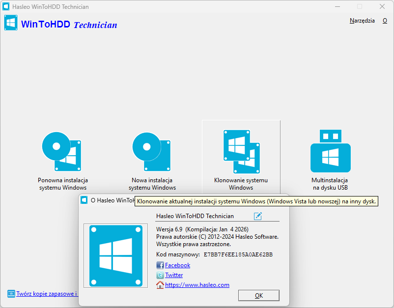Screen dimensions: 394x308
Task: Visit the https://www.hasleo.com link
Action: (197, 284)
